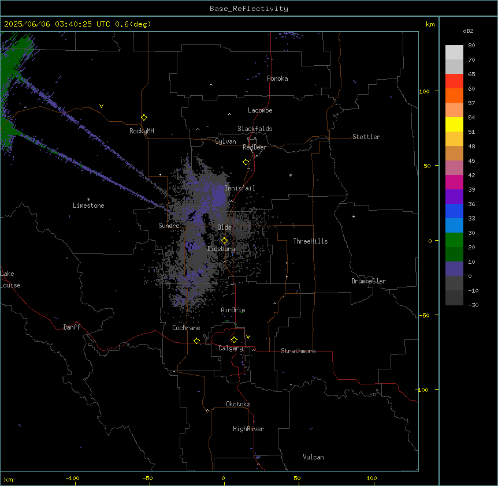
Task: Click the Ponoka city label
Action: coord(277,78)
